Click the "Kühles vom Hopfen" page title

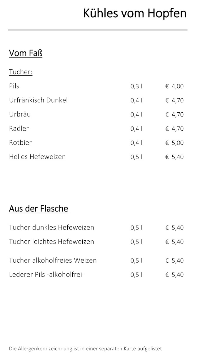[135, 14]
